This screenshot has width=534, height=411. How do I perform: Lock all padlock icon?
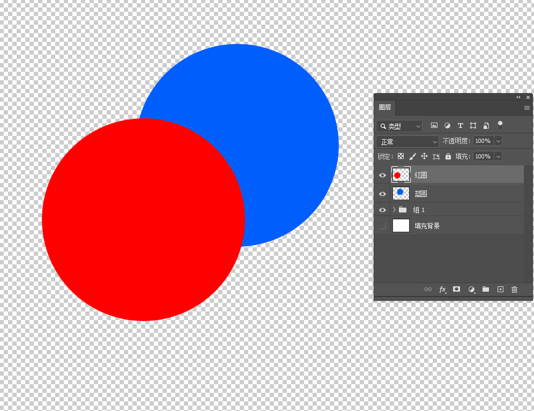[x=448, y=156]
